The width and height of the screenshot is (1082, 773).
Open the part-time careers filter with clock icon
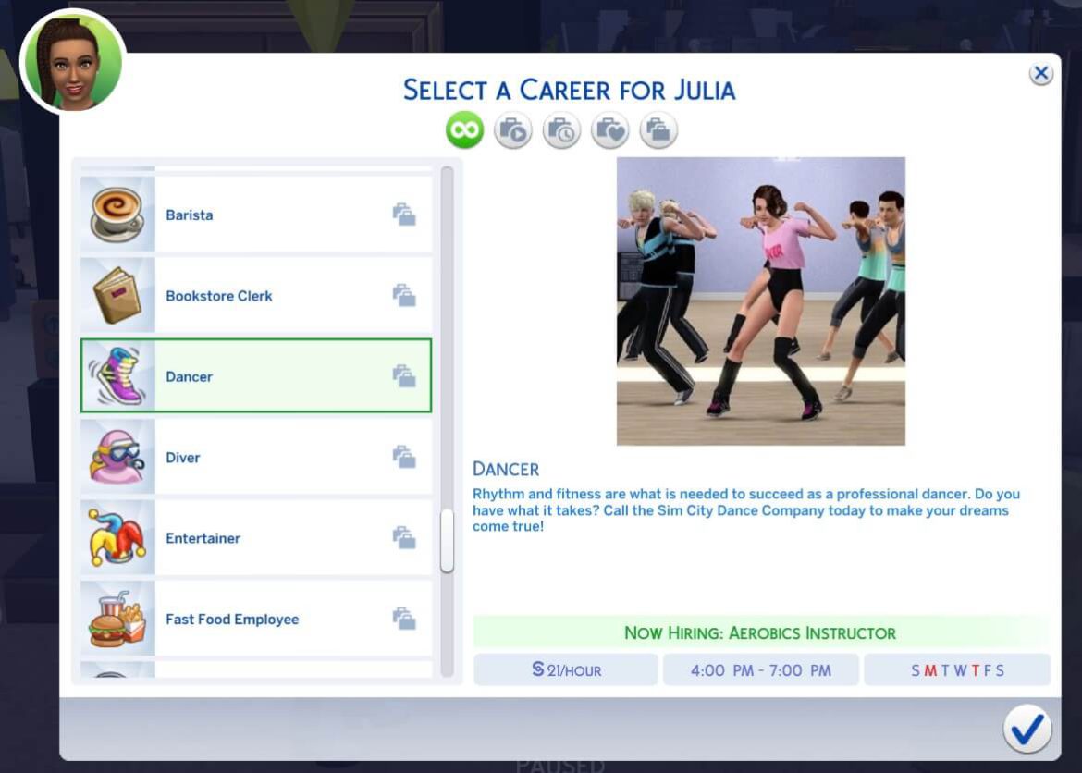pos(562,129)
